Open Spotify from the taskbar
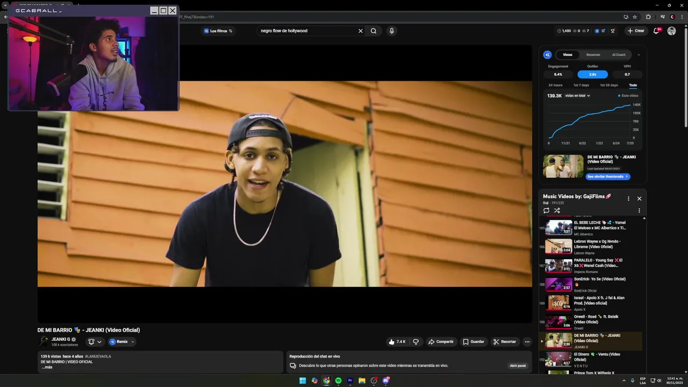The height and width of the screenshot is (387, 688). point(338,381)
